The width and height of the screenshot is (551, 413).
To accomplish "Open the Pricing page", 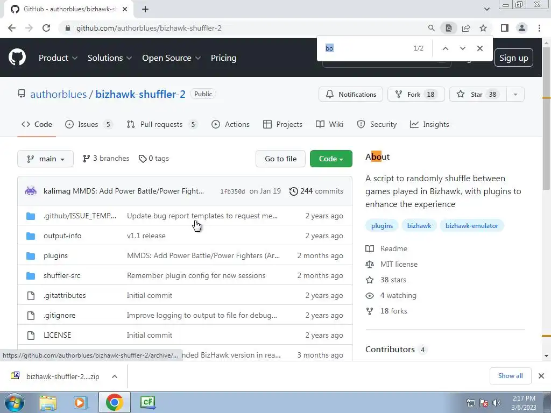I will click(x=223, y=58).
